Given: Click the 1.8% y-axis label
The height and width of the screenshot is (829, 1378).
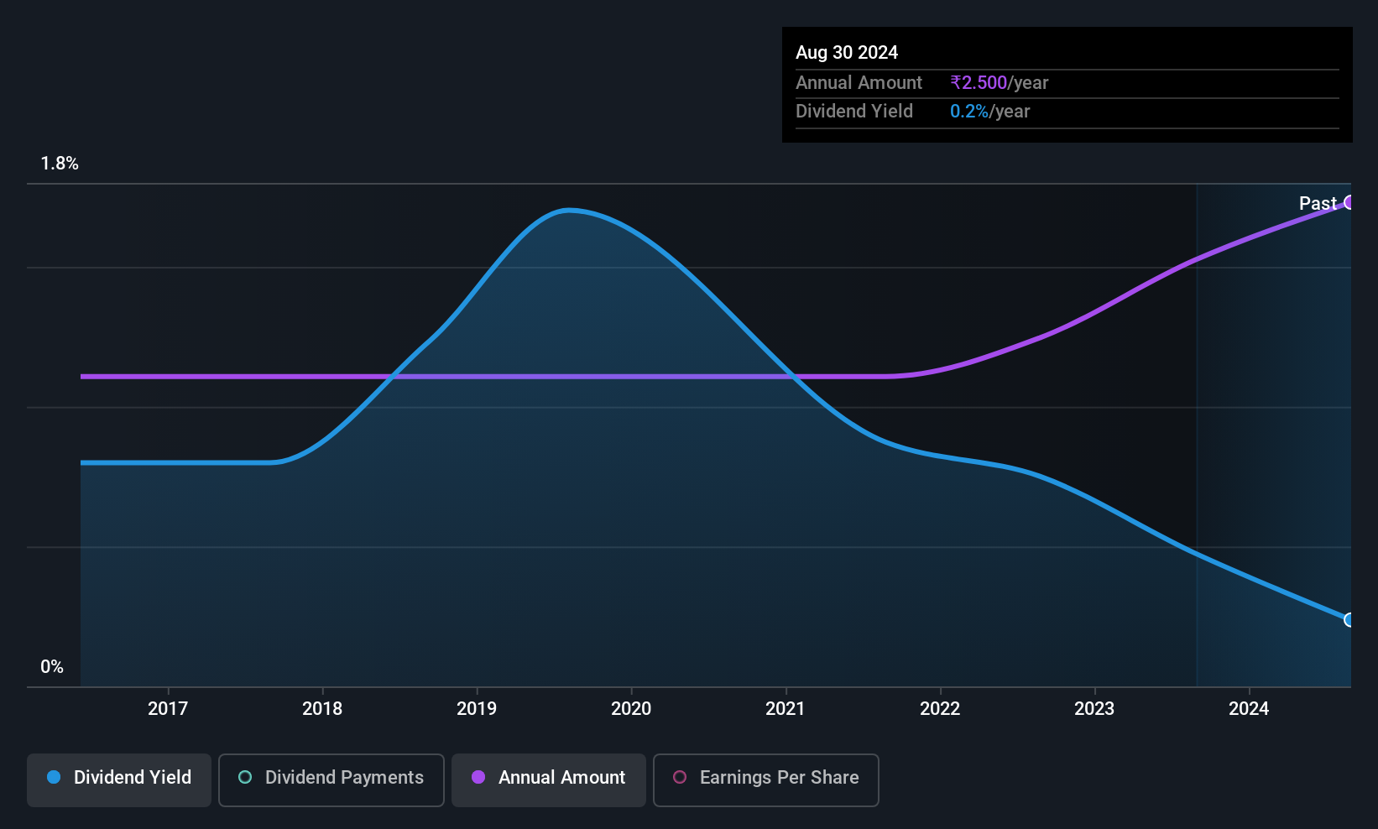Looking at the screenshot, I should coord(60,164).
